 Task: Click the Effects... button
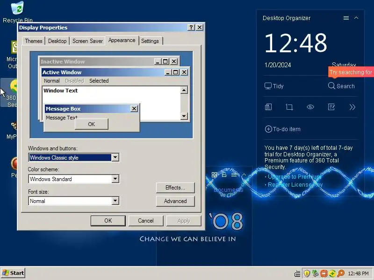(175, 188)
